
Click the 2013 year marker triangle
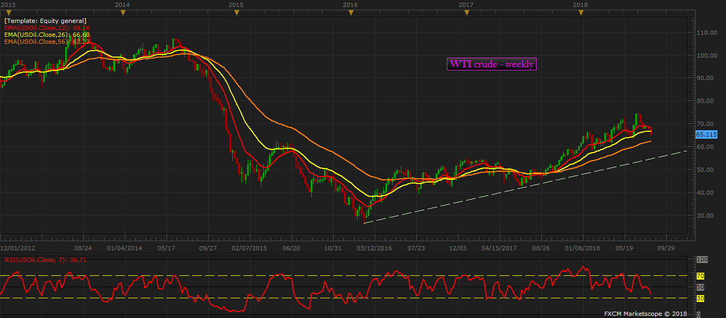coord(8,13)
